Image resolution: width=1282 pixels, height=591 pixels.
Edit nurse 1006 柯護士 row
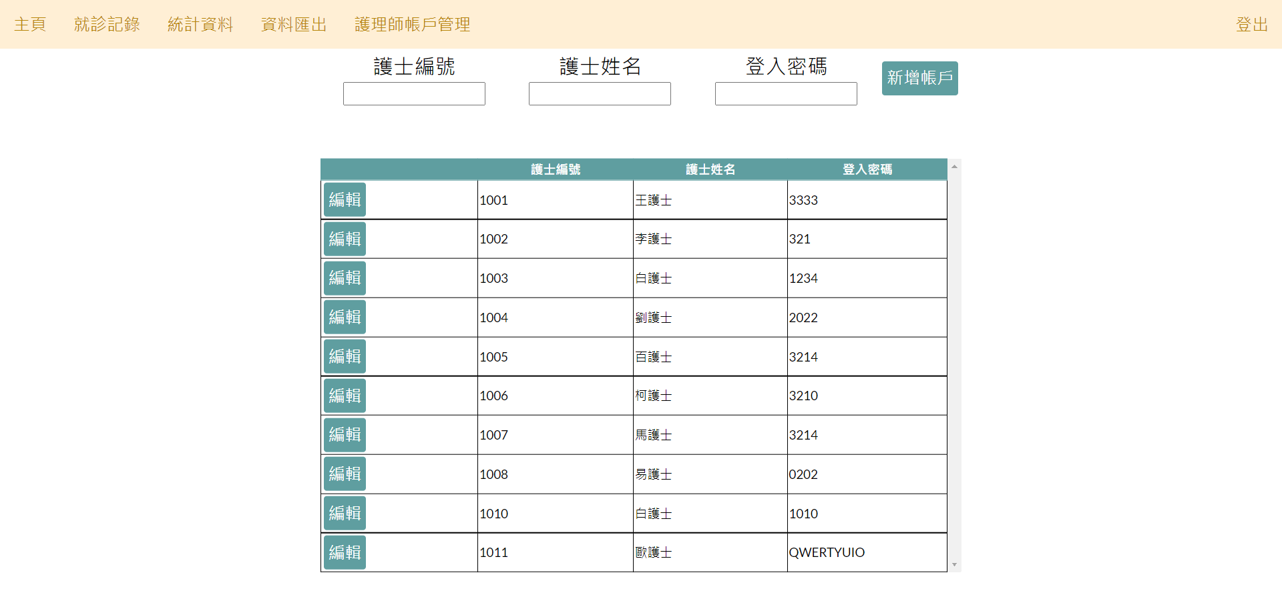(345, 396)
